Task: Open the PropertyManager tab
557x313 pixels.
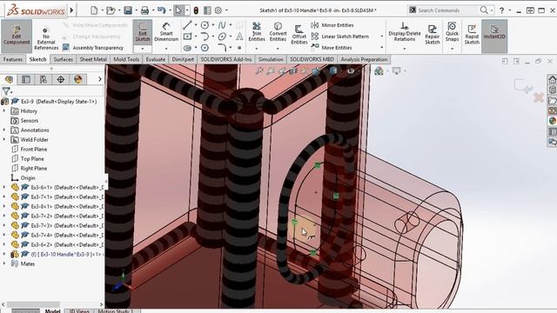Action: [26, 79]
